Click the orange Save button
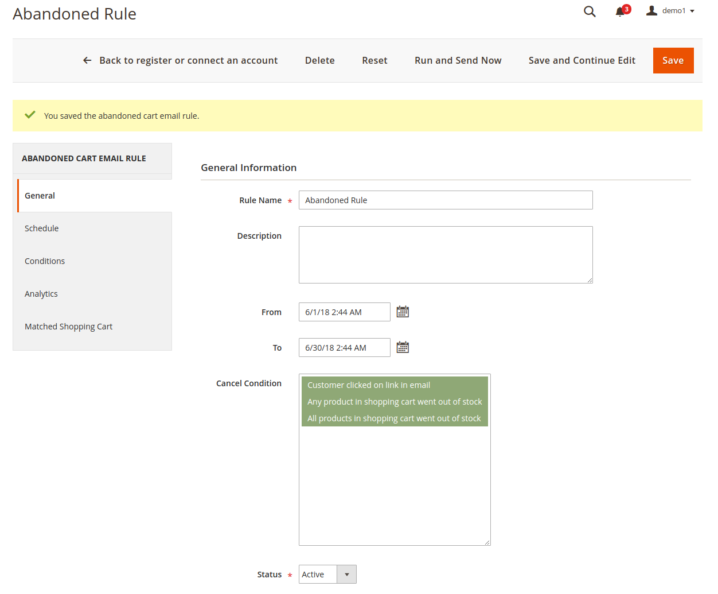718x594 pixels. (673, 60)
